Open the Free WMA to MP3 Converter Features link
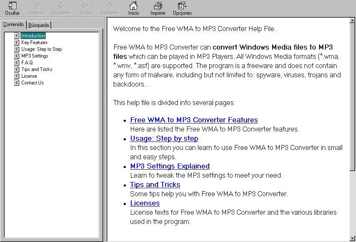 pos(194,120)
